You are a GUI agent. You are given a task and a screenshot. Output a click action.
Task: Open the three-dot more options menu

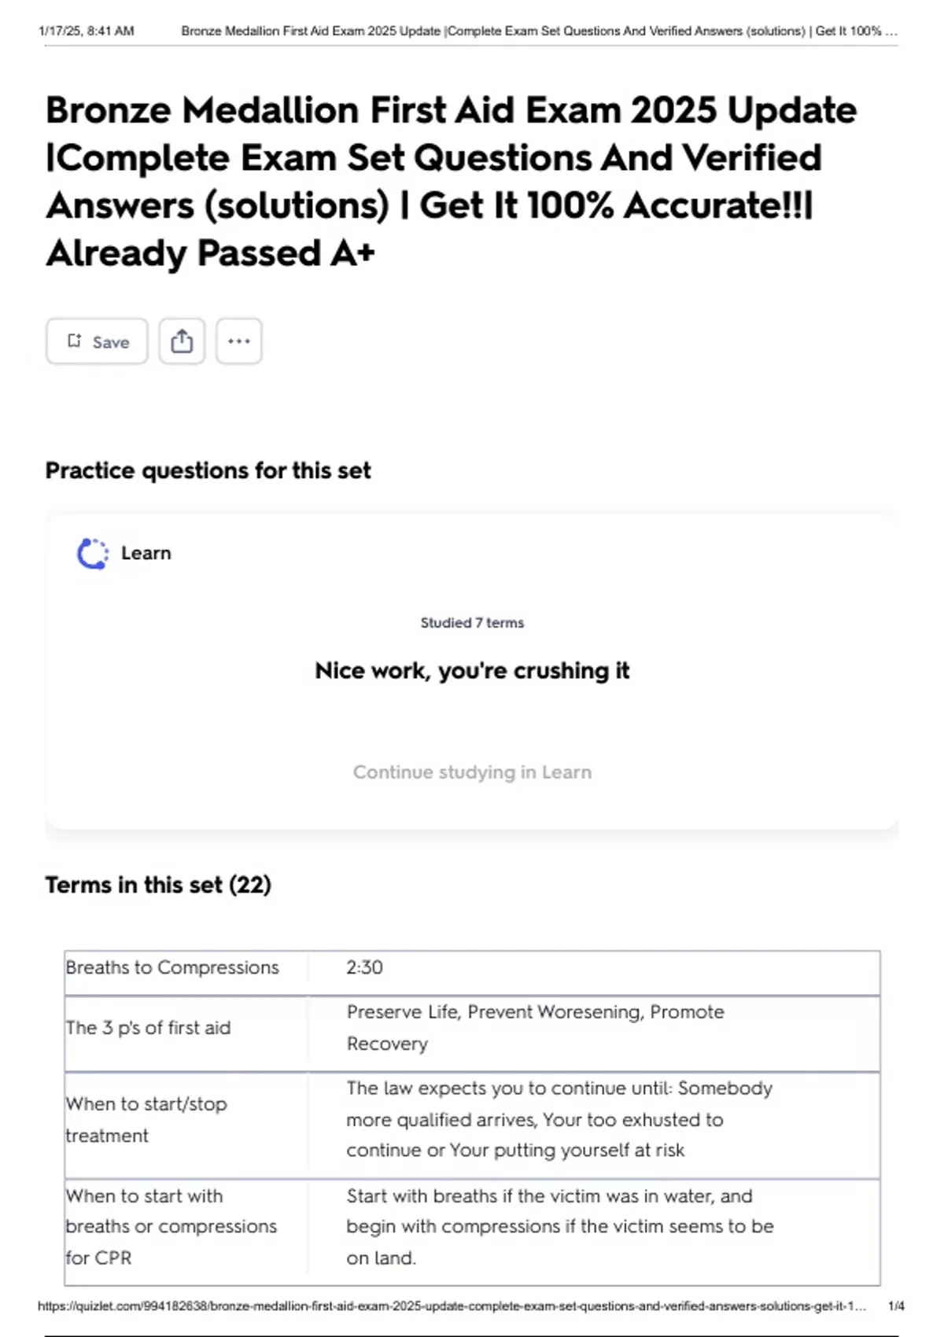239,341
